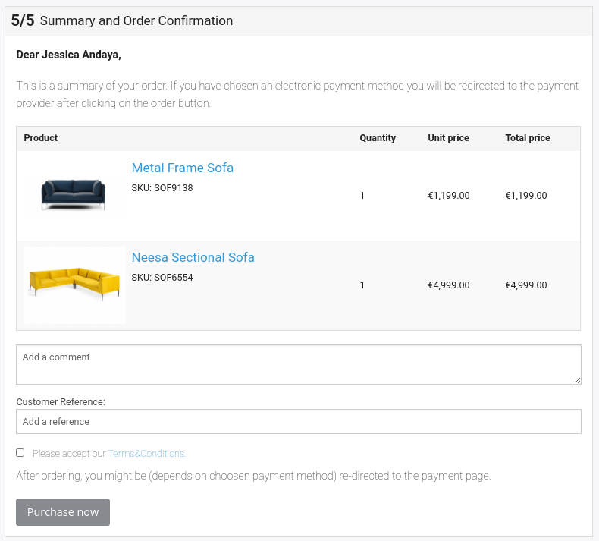
Task: Click the Total price column header
Action: (x=528, y=137)
